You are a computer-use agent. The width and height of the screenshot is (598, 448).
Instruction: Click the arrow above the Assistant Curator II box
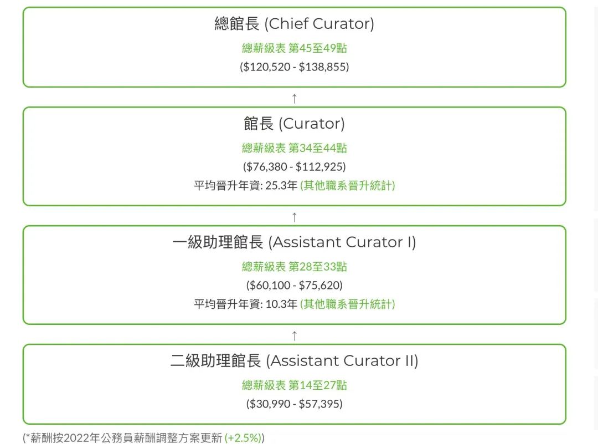tap(294, 335)
